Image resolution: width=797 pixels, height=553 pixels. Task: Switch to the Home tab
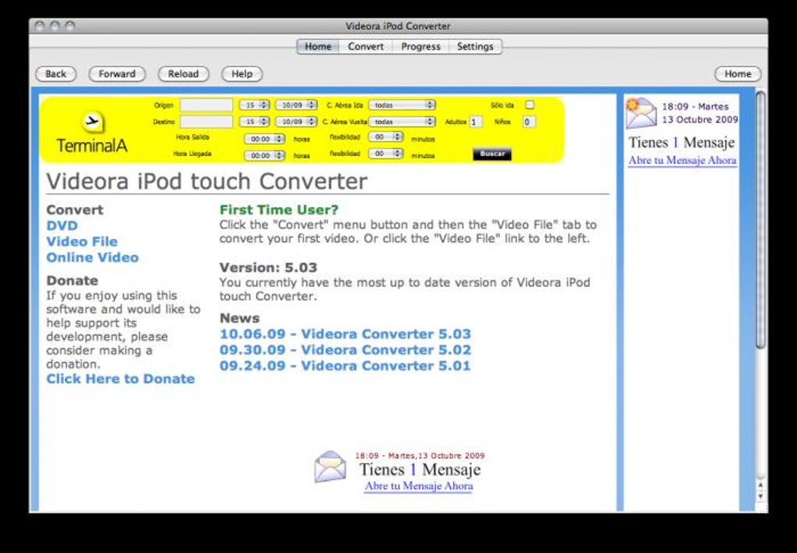[x=318, y=46]
